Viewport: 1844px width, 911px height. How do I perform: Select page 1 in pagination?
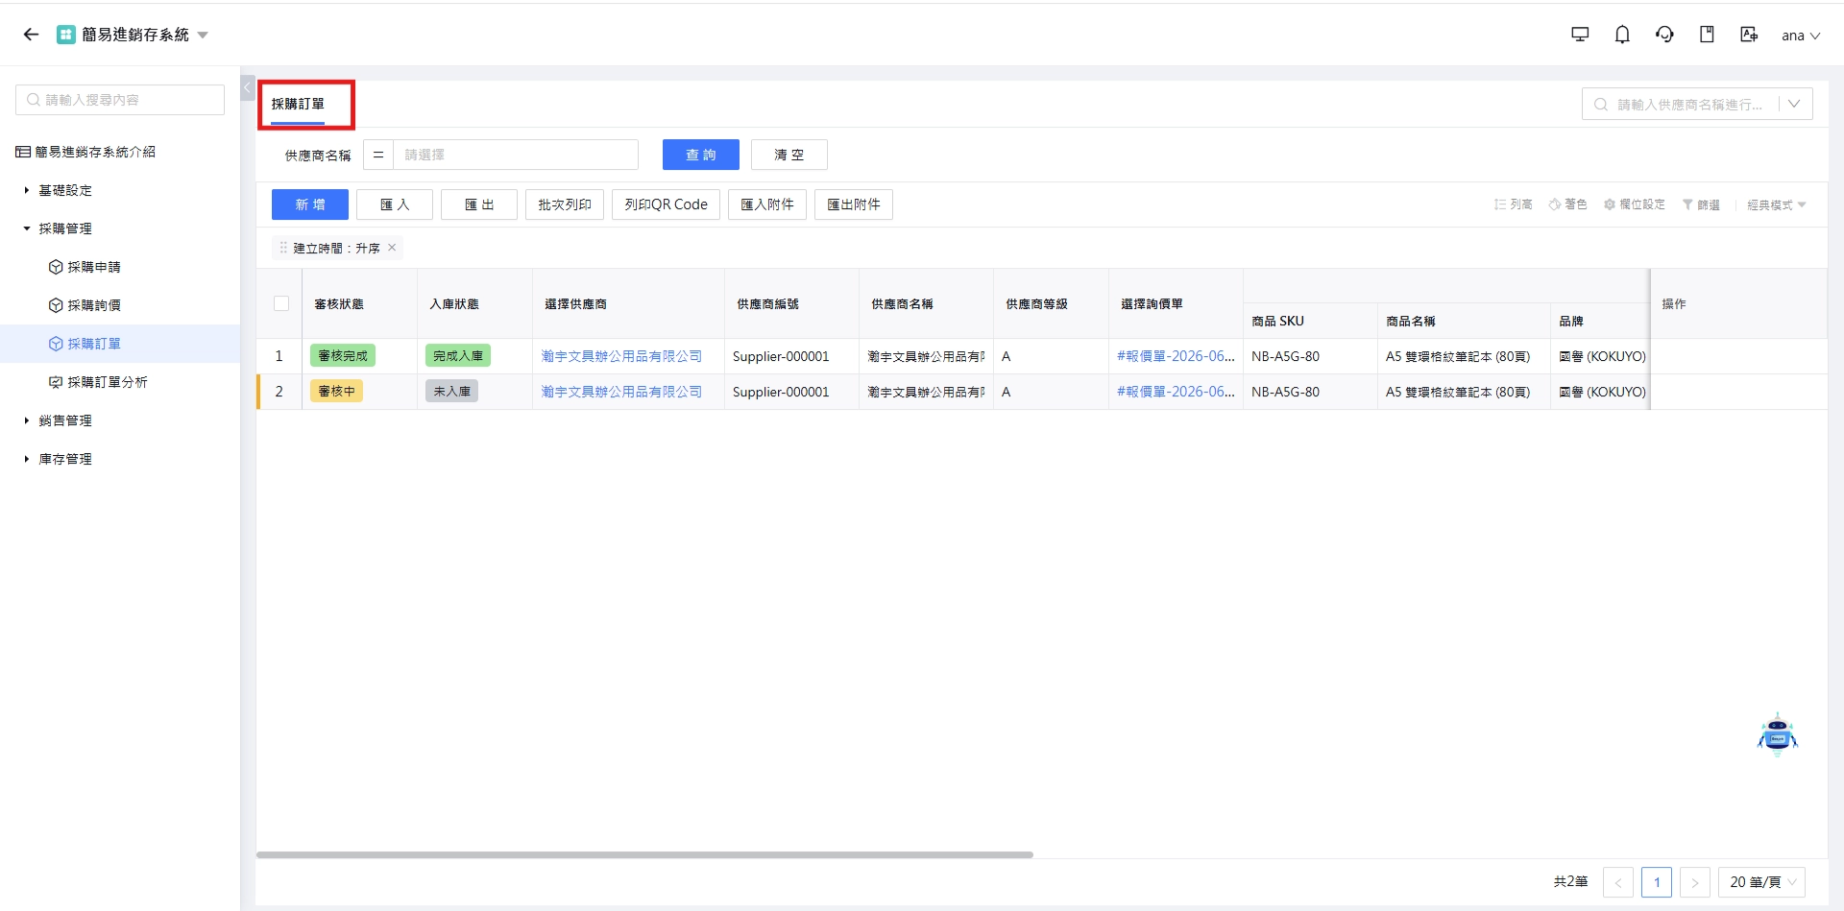[x=1657, y=882]
